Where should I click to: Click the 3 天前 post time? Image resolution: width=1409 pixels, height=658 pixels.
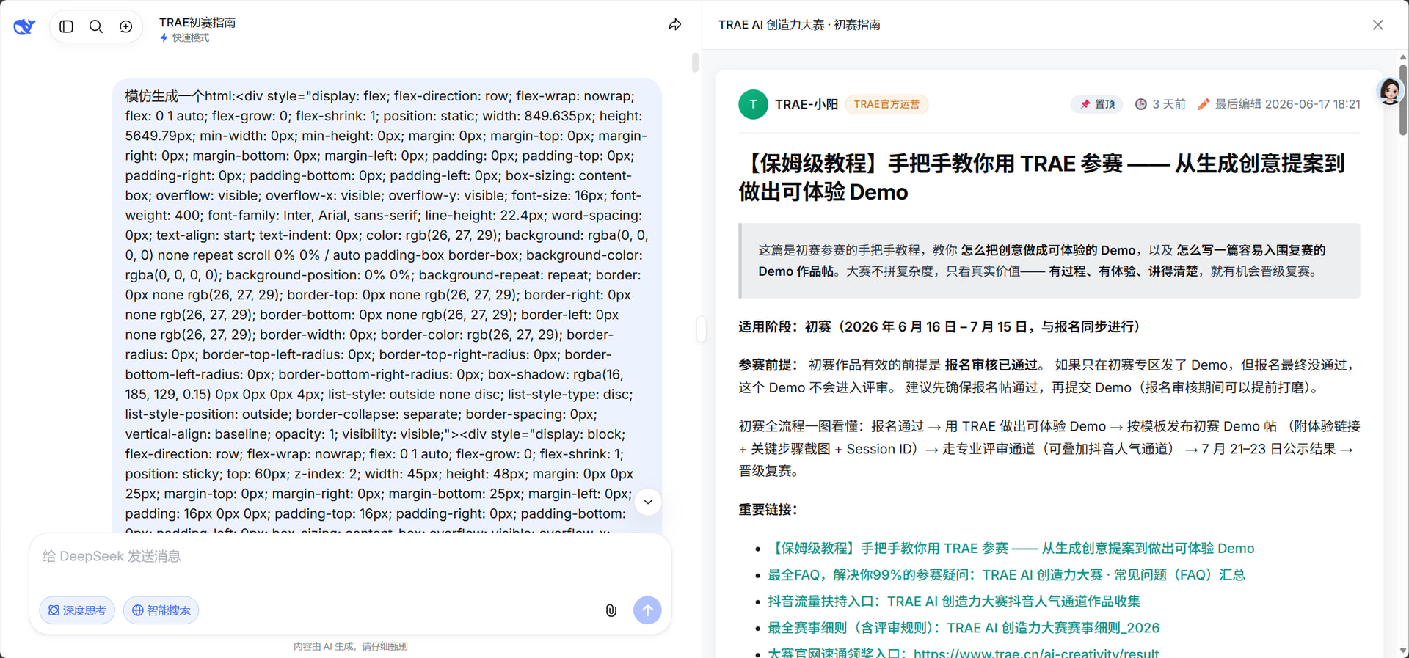click(1168, 104)
